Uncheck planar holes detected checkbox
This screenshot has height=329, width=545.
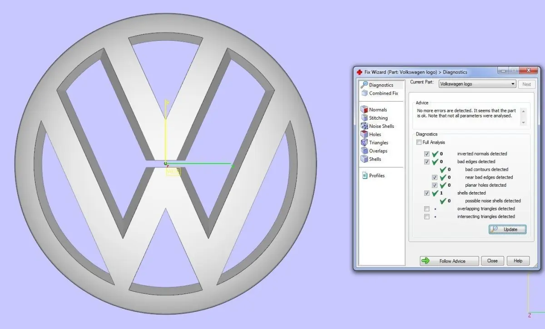(x=435, y=185)
